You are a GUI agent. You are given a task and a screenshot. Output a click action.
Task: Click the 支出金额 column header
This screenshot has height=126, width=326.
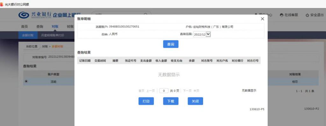(x=146, y=61)
